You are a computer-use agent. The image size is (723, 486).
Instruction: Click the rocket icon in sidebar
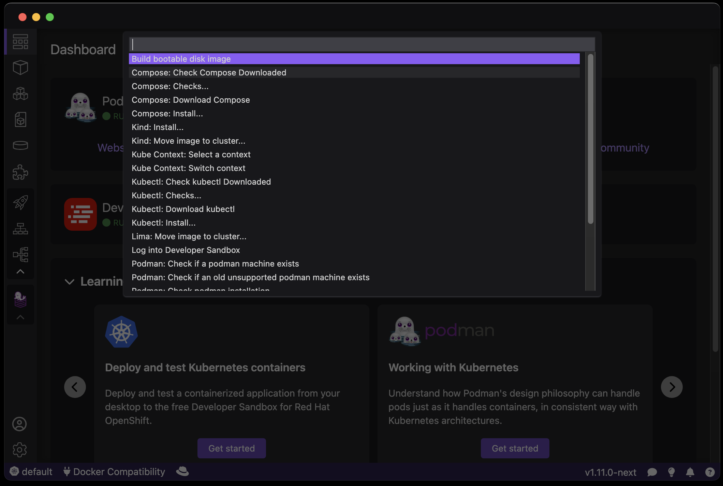coord(20,202)
